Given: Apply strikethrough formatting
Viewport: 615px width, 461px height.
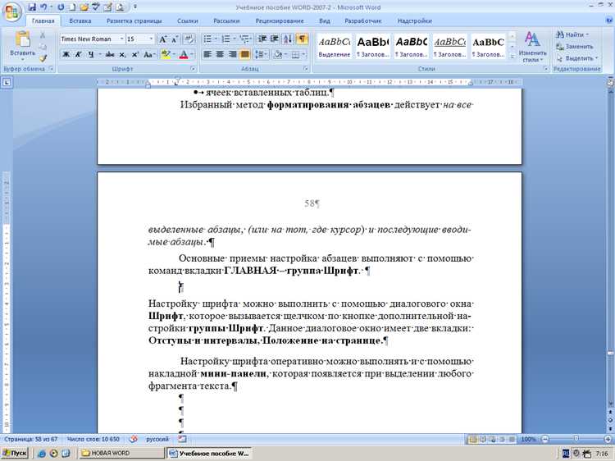Looking at the screenshot, I should click(110, 54).
